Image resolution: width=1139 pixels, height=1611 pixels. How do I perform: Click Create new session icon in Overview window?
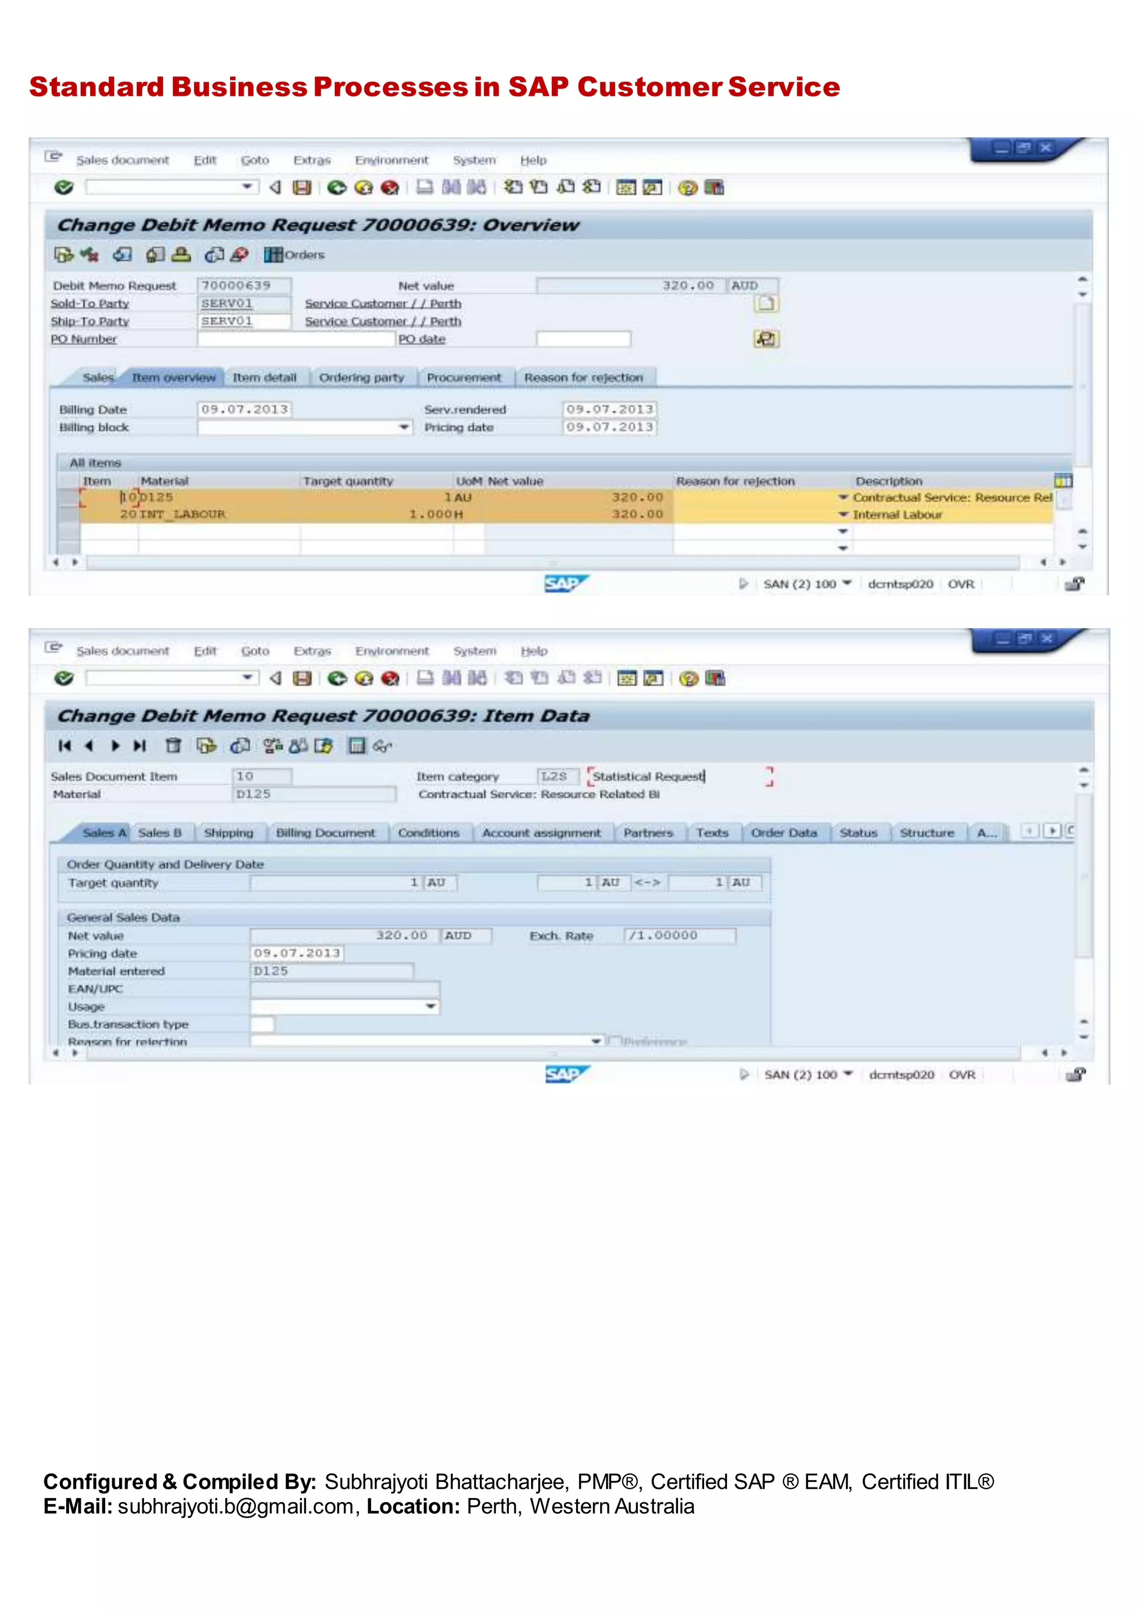click(x=626, y=187)
